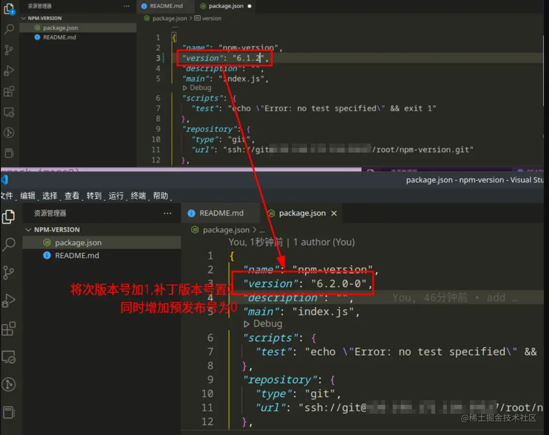
Task: Open 运行 menu
Action: click(116, 196)
